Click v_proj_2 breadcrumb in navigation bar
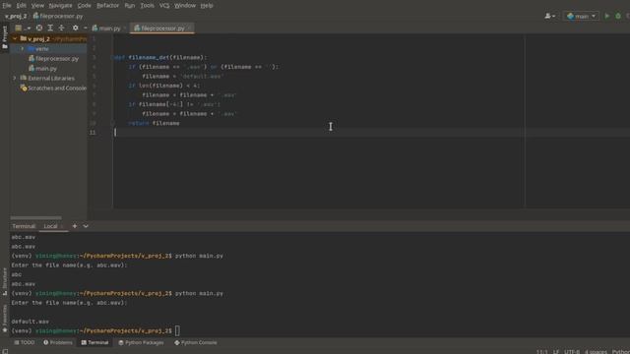The width and height of the screenshot is (630, 354). tap(16, 16)
